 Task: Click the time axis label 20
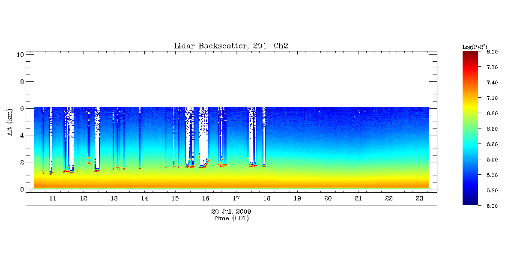point(328,199)
